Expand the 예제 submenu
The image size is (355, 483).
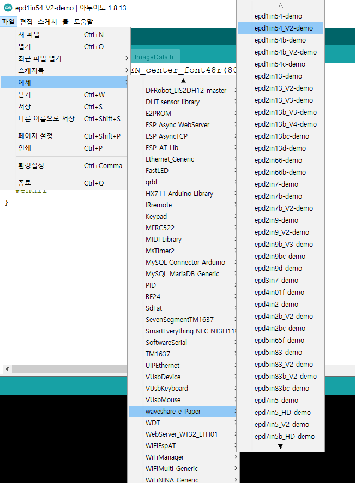click(x=64, y=82)
